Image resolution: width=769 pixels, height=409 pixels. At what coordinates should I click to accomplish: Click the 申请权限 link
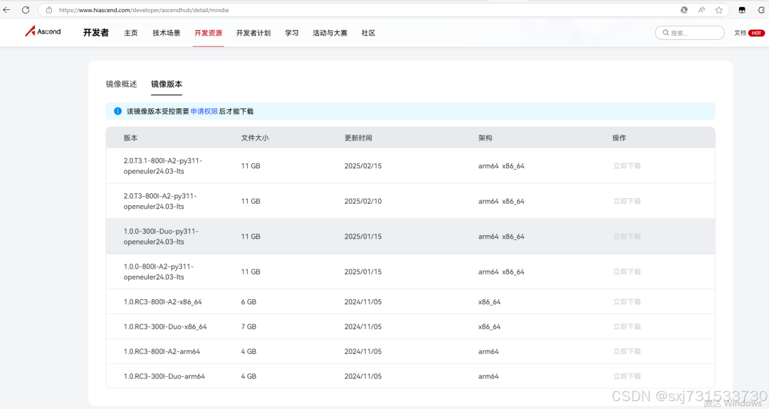[204, 111]
